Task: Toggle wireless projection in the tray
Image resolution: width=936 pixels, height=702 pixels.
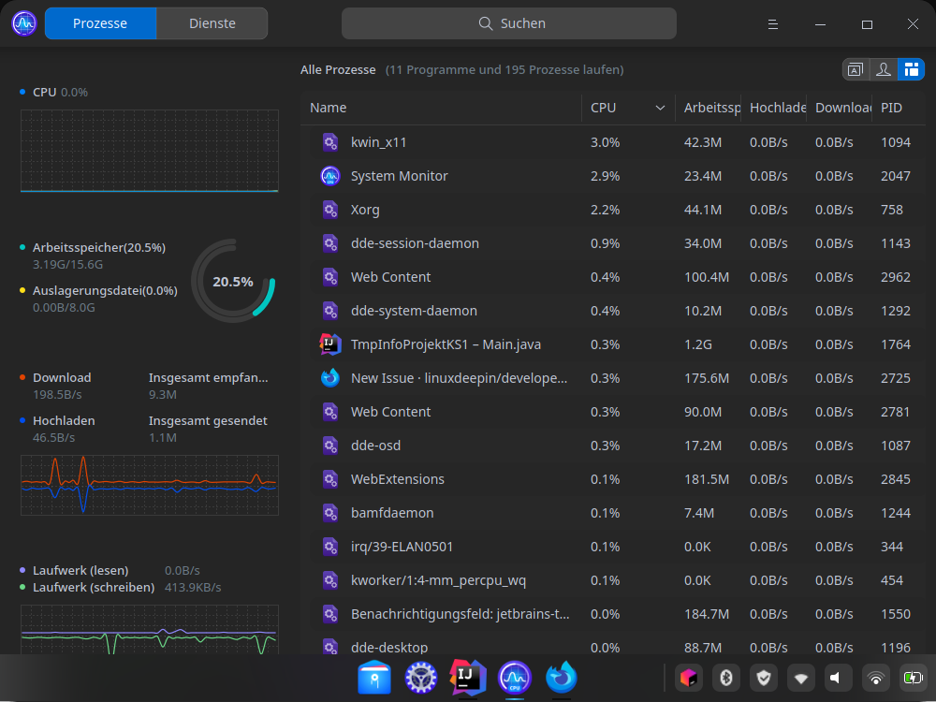Action: [874, 677]
